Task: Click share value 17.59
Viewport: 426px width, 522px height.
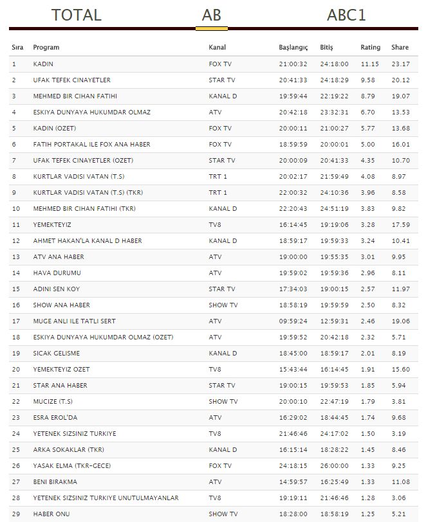Action: click(x=401, y=225)
